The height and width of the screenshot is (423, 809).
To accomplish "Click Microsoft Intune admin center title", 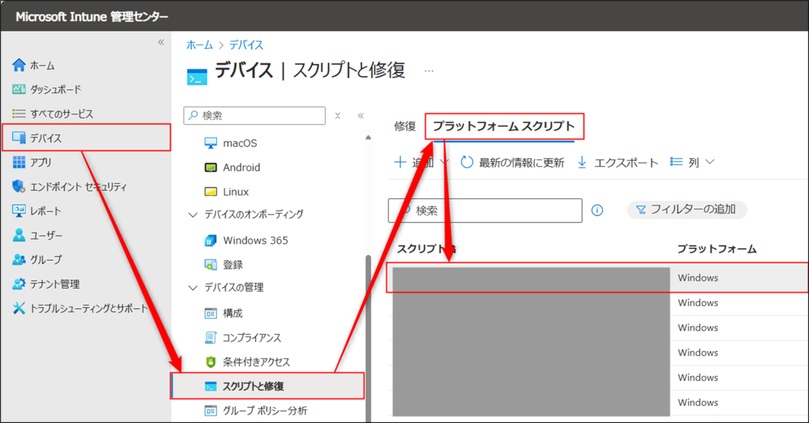I will [x=92, y=16].
